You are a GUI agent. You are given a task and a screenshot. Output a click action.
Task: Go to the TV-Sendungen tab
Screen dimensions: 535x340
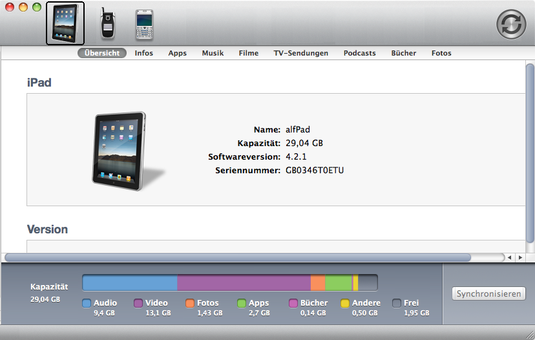click(300, 53)
